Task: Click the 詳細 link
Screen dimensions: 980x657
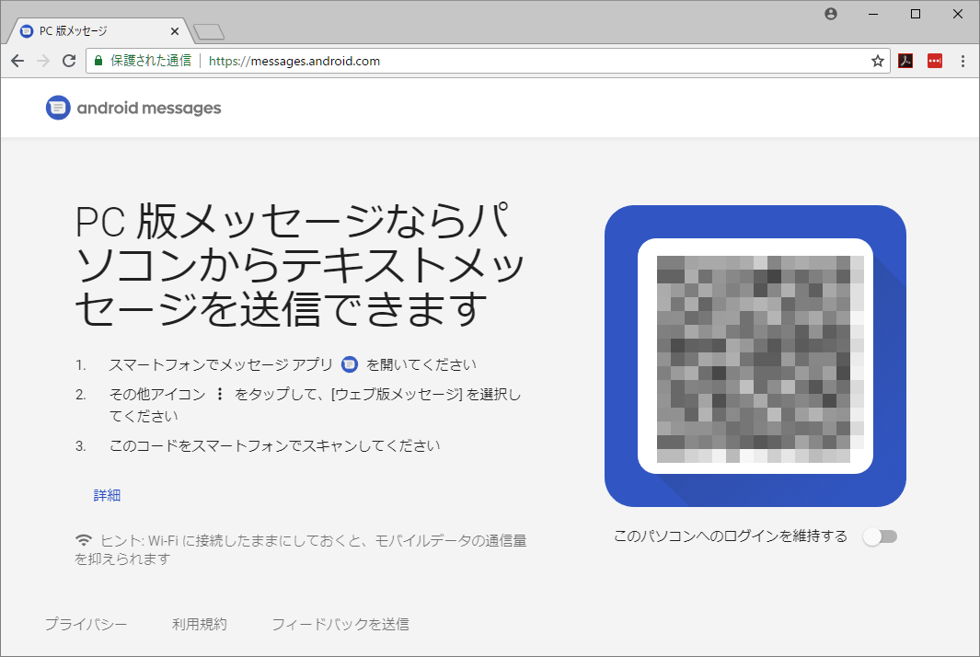Action: pyautogui.click(x=107, y=495)
